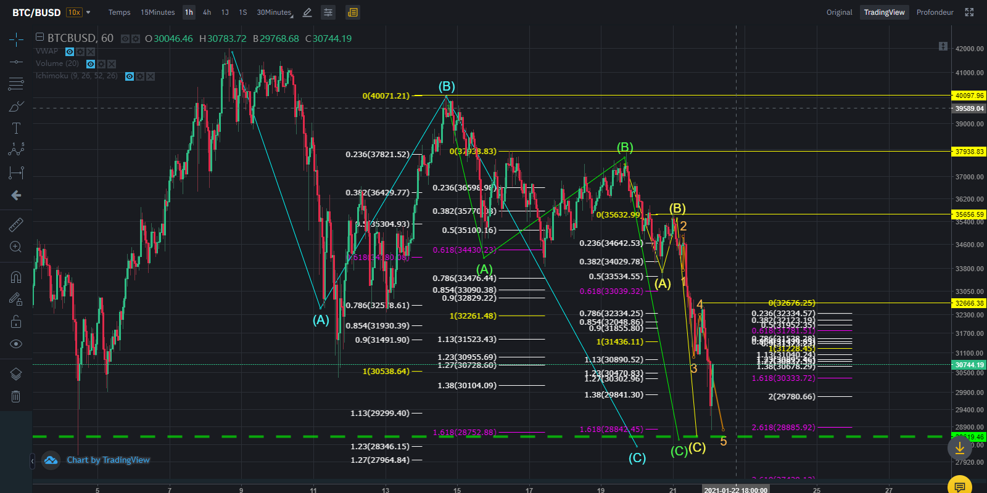The height and width of the screenshot is (493, 987).
Task: Expand the BTC/BUSD pair dropdown arrow
Action: [88, 12]
